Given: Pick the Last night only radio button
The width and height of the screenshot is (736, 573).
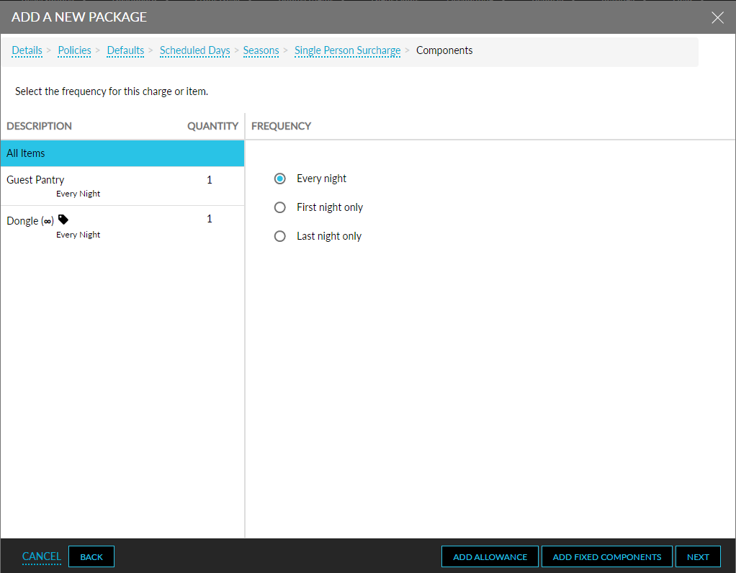Looking at the screenshot, I should [280, 236].
